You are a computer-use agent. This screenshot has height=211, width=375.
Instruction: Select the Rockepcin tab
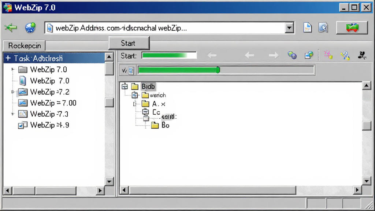pos(25,45)
